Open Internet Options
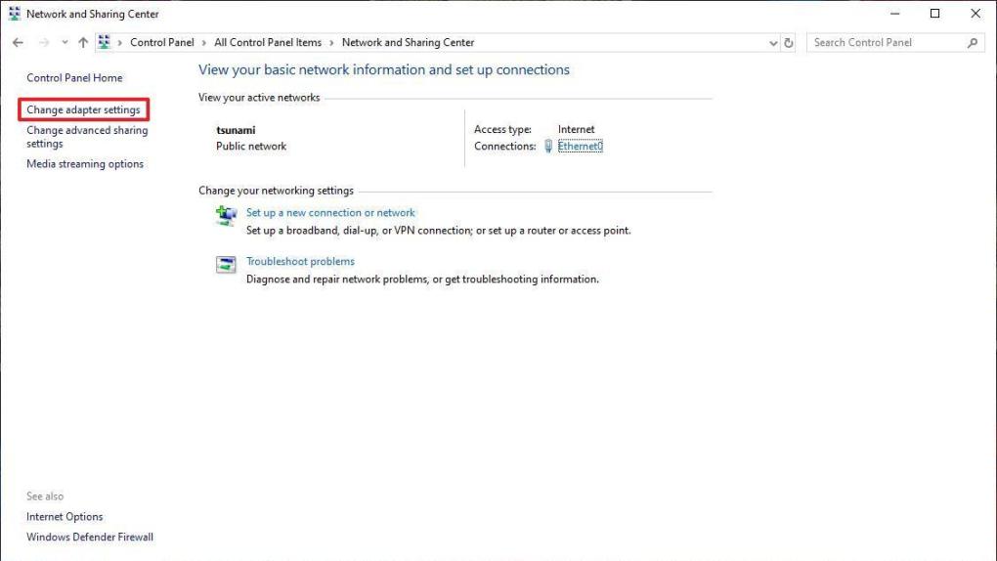 pos(65,516)
